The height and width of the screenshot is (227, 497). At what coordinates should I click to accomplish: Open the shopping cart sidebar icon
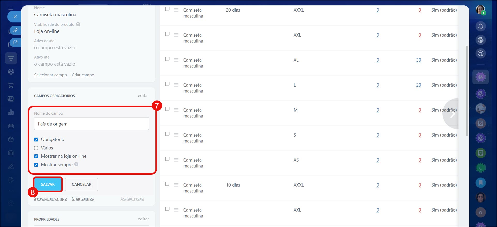coord(11,85)
